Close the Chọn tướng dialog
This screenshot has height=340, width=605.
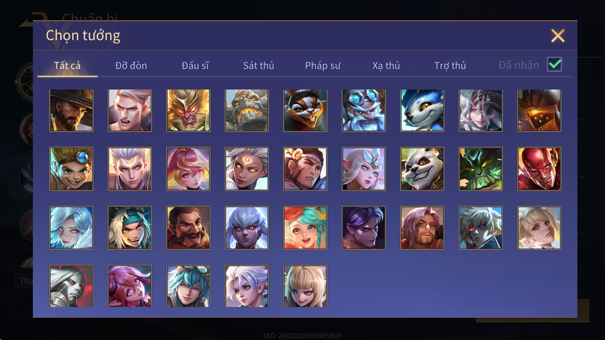click(x=558, y=36)
